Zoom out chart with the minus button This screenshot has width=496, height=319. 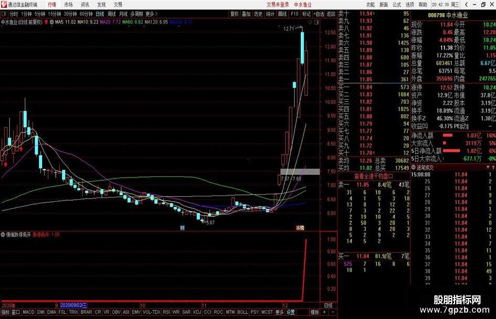(332, 312)
